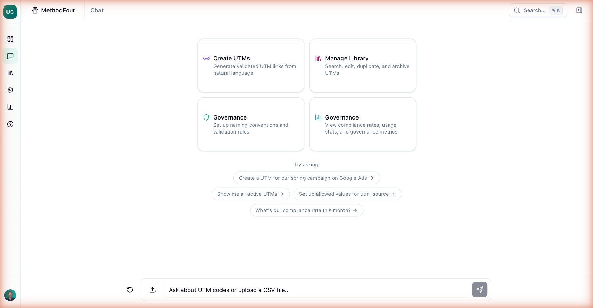Open the Analytics chart icon in sidebar
Viewport: 593px width, 308px height.
tap(10, 107)
